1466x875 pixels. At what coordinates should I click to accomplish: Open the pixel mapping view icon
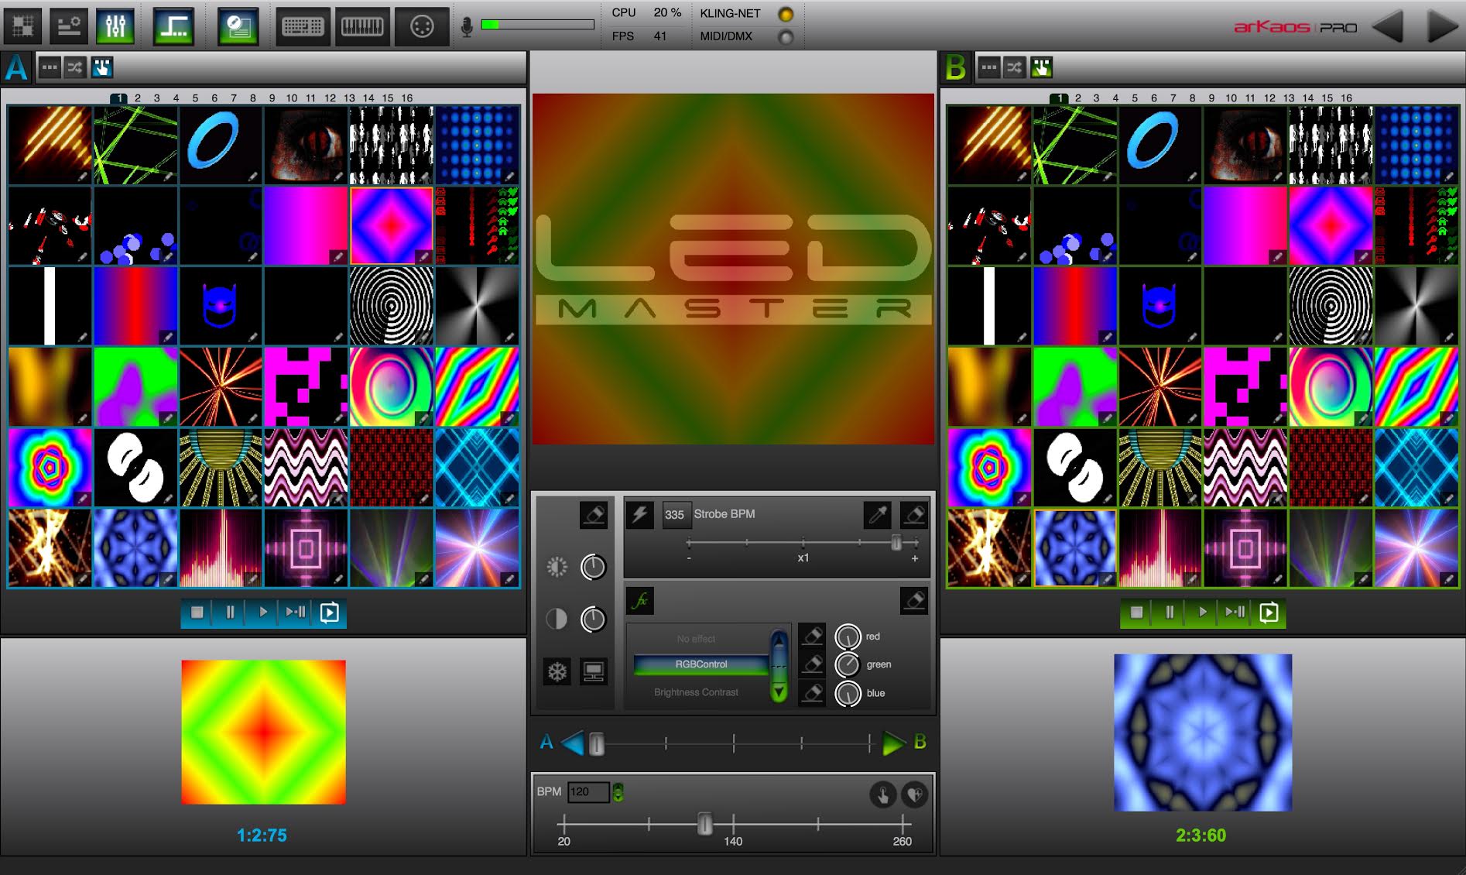click(x=23, y=26)
